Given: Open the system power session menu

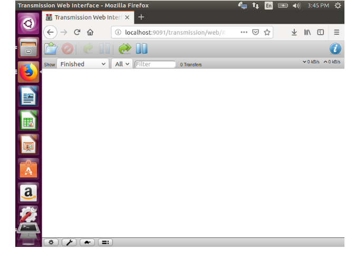Looking at the screenshot, I should (x=338, y=5).
